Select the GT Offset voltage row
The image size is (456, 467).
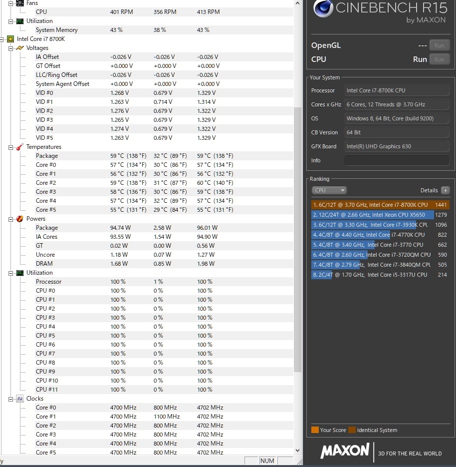164,66
